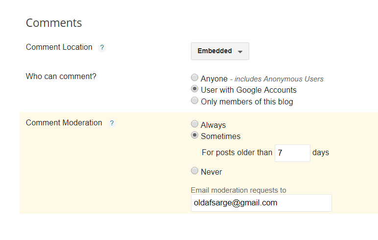Screen dimensions: 378x240
Task: Click the Comment Moderation label text
Action: coord(64,123)
